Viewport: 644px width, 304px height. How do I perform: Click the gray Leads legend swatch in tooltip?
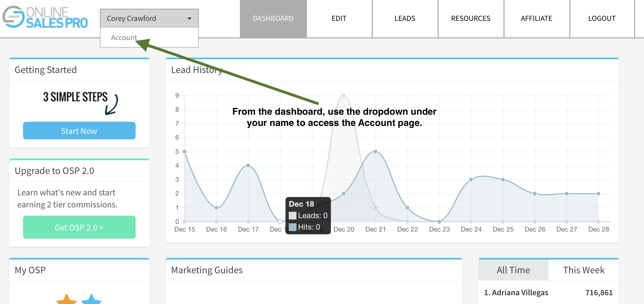click(293, 215)
